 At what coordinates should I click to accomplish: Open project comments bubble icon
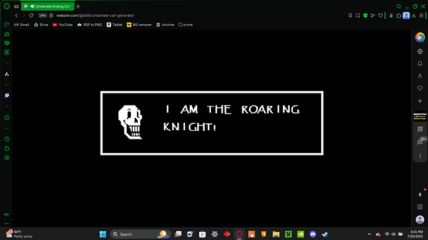click(x=420, y=142)
